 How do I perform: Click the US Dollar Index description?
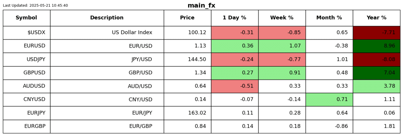pyautogui.click(x=132, y=33)
